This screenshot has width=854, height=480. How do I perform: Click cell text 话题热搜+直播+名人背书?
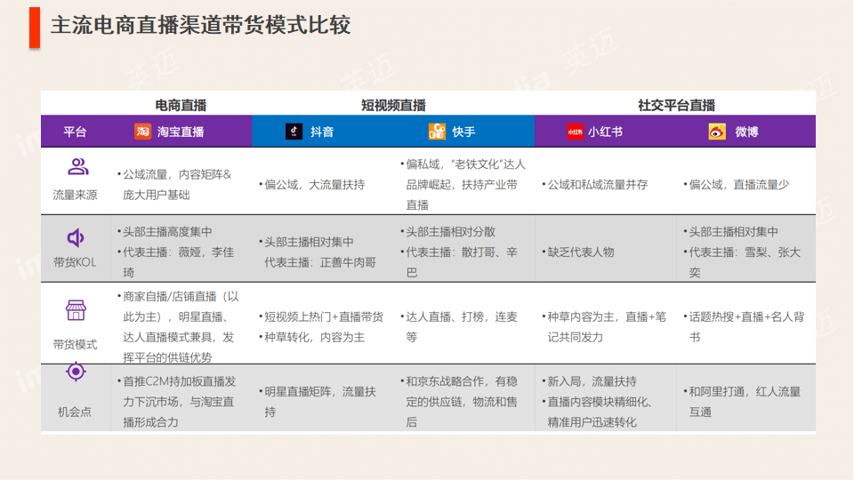(x=744, y=326)
